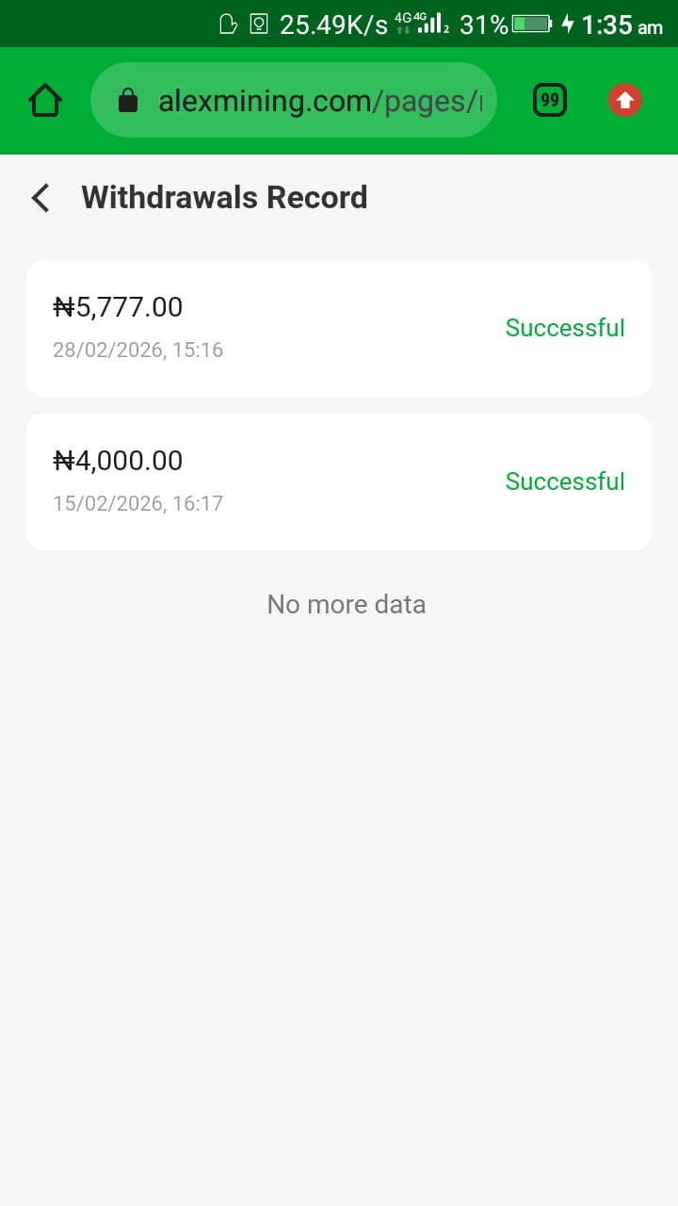Click Successful status on ₦4,000.00 withdrawal
The height and width of the screenshot is (1206, 678).
[x=565, y=481]
